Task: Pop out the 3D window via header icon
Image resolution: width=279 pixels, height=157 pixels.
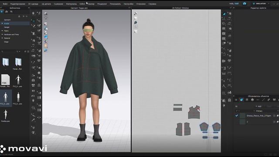Action: pyautogui.click(x=129, y=8)
